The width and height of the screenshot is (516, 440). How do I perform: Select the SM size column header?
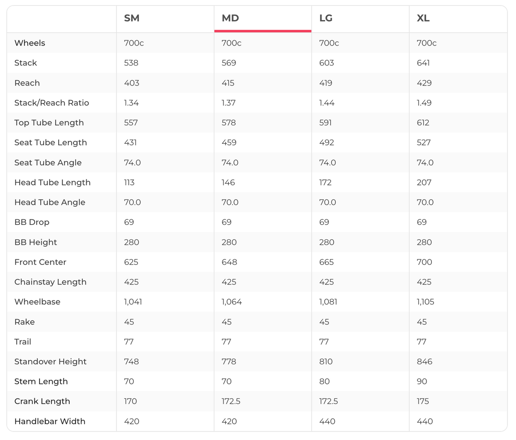click(x=132, y=18)
